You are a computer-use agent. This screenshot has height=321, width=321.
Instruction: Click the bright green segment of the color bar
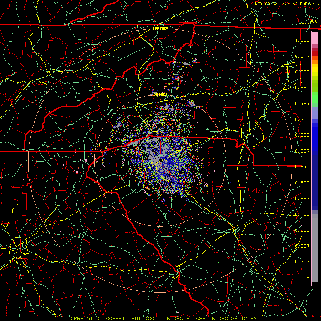pos(315,97)
